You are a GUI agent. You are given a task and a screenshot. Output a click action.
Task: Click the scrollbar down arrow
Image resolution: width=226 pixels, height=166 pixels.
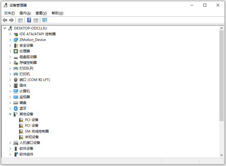click(222, 155)
